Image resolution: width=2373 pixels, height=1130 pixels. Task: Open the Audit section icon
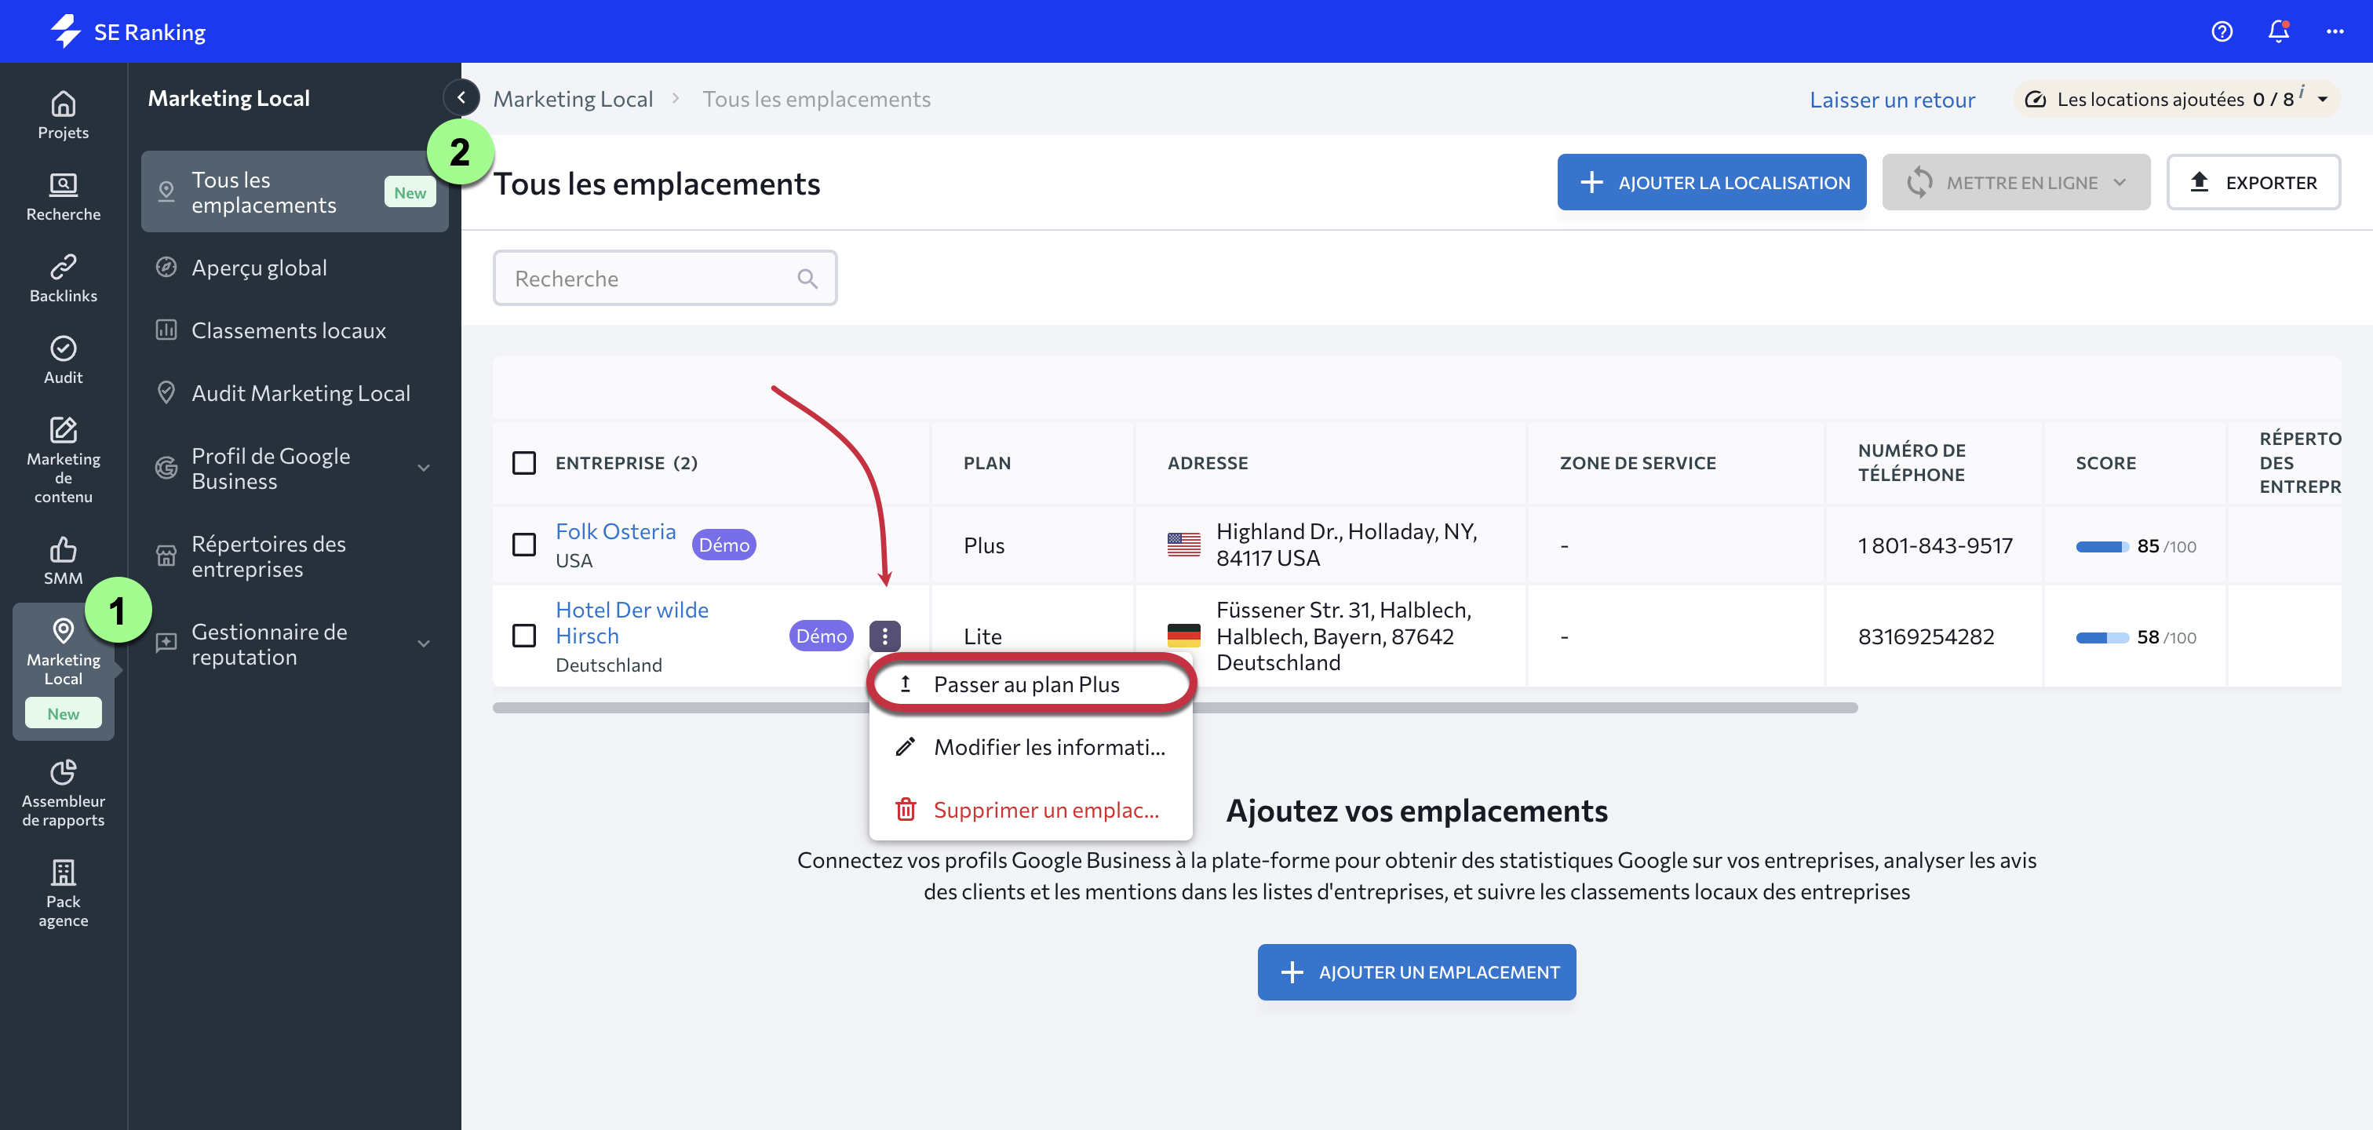click(63, 360)
